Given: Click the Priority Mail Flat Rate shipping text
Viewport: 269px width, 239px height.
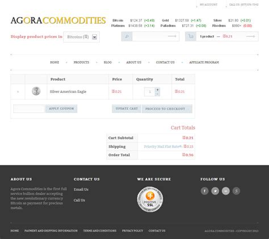Looking at the screenshot, I should (163, 147).
